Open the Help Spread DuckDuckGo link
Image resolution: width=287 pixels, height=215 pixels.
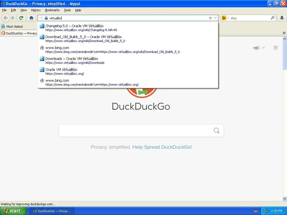(x=162, y=147)
